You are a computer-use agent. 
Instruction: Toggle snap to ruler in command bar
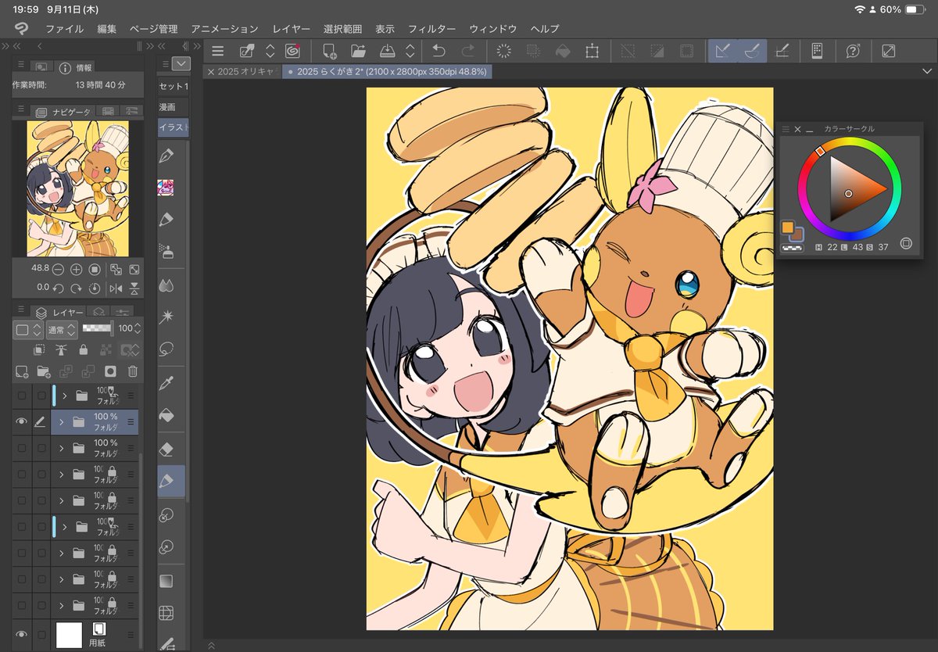coord(723,52)
